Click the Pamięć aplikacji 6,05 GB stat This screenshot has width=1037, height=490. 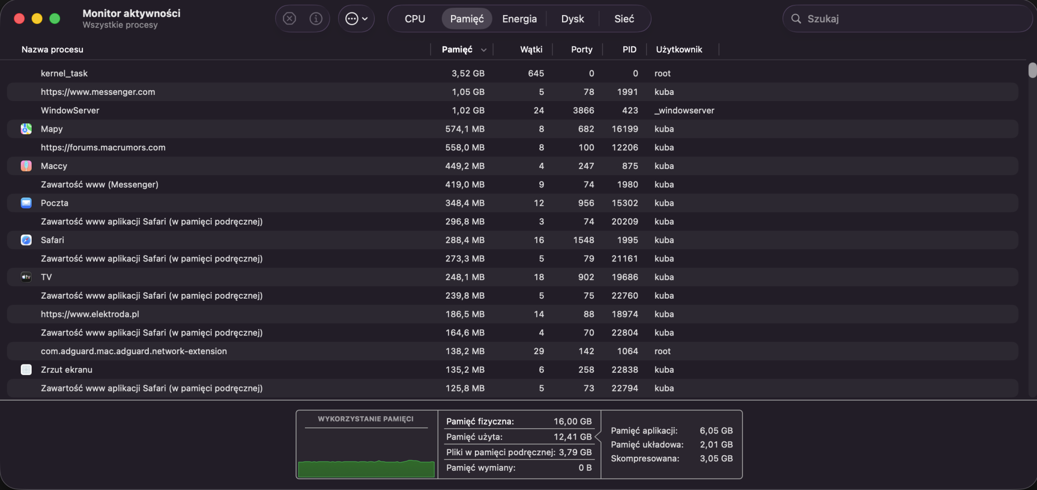(672, 431)
